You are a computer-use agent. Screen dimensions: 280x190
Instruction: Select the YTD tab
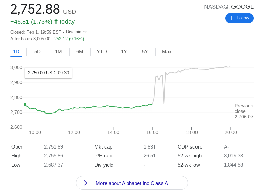point(102,52)
